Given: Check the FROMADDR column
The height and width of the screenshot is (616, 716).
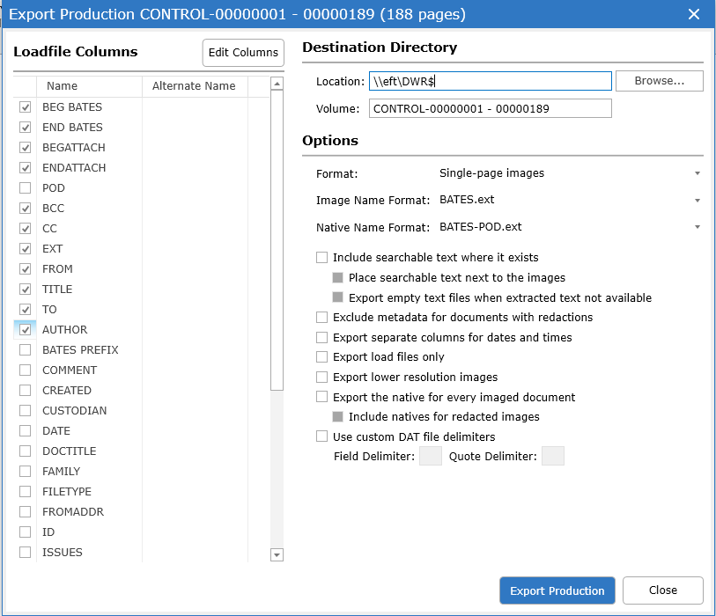Looking at the screenshot, I should [x=26, y=511].
